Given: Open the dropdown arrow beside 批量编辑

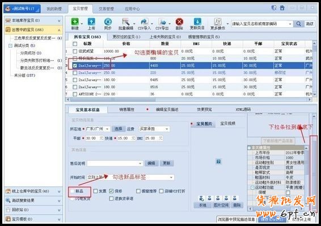Looking at the screenshot, I should click(x=134, y=24).
